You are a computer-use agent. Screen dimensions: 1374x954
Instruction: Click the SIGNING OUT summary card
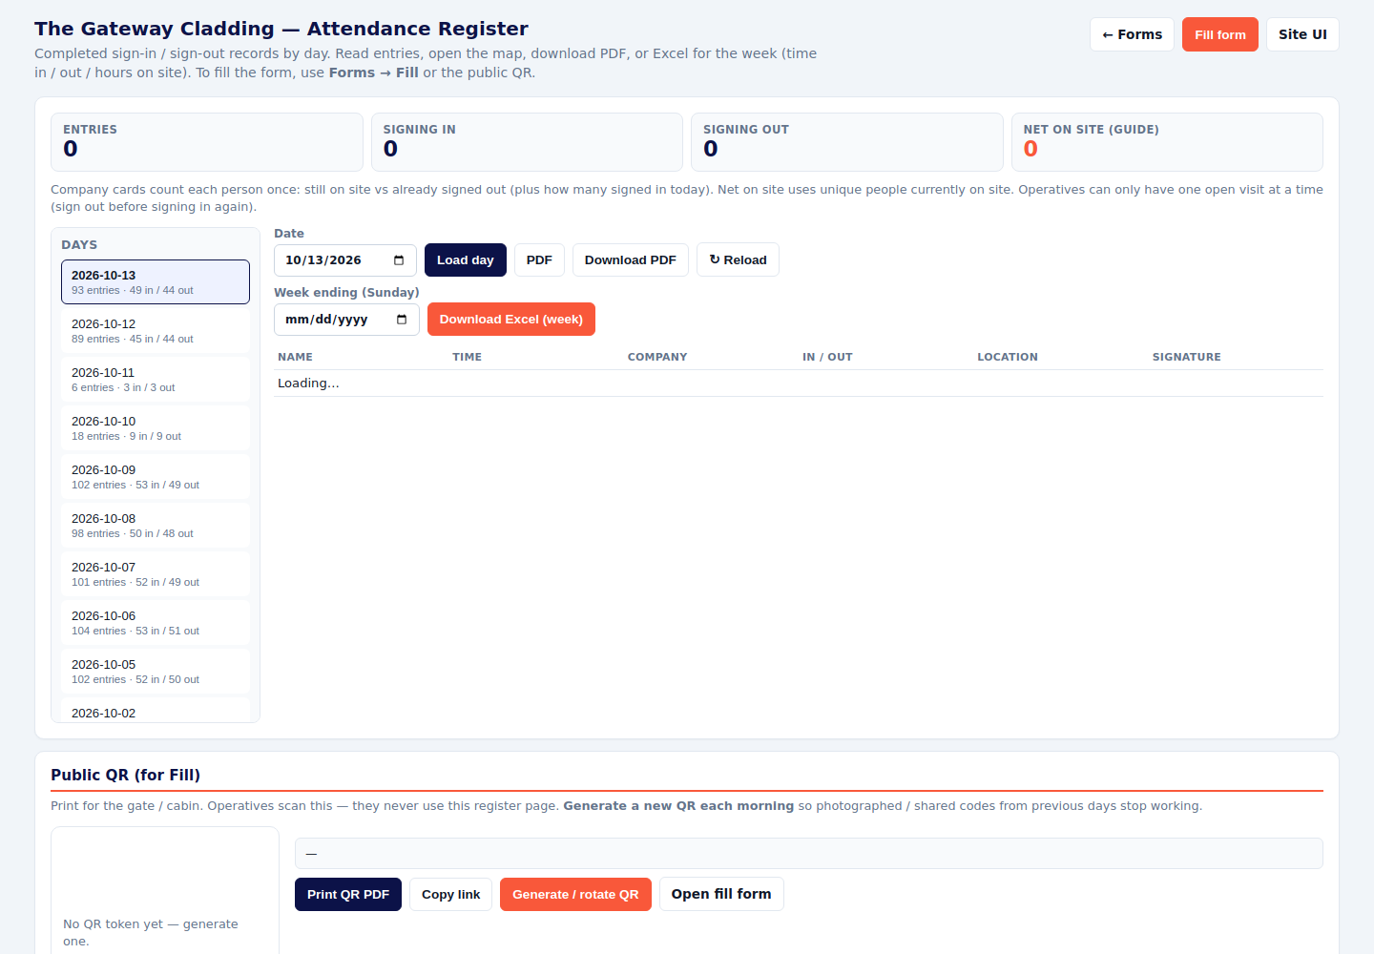pos(847,142)
